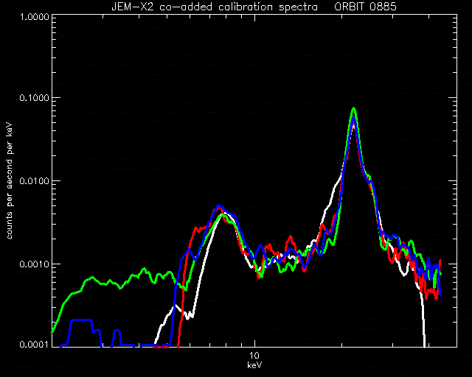Click the red curve's end at far right
This screenshot has height=377, width=472.
tap(440, 261)
